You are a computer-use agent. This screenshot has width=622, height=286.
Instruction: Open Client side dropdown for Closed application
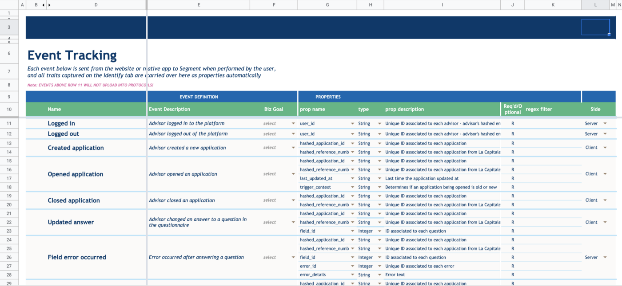pyautogui.click(x=605, y=200)
